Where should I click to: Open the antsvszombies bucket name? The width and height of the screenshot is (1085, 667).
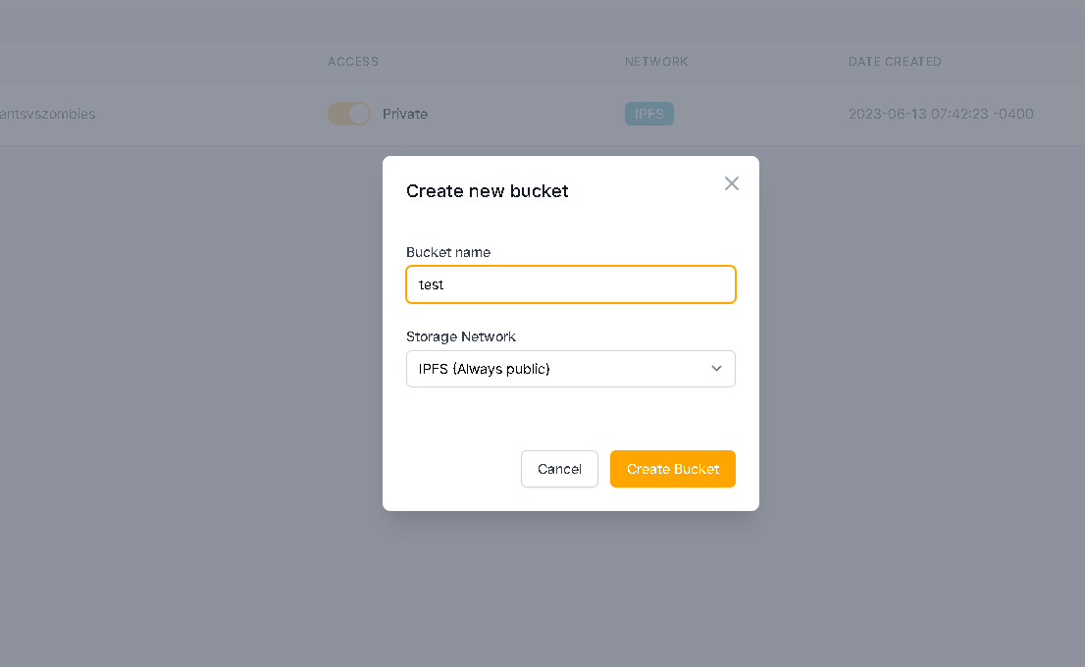click(48, 114)
